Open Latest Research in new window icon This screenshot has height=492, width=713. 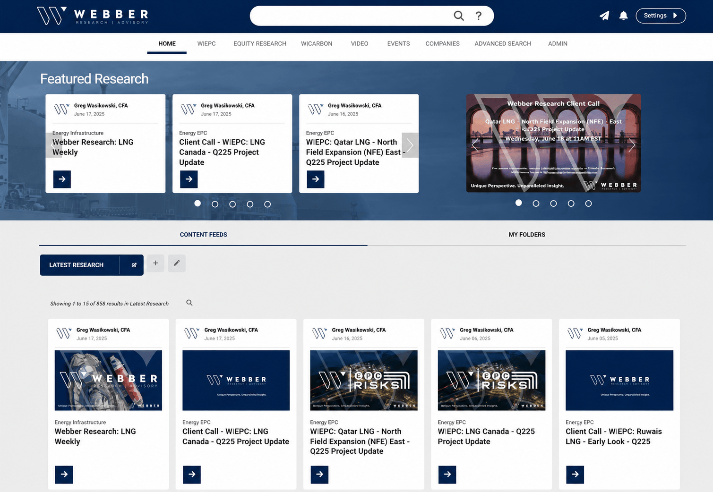click(x=134, y=265)
